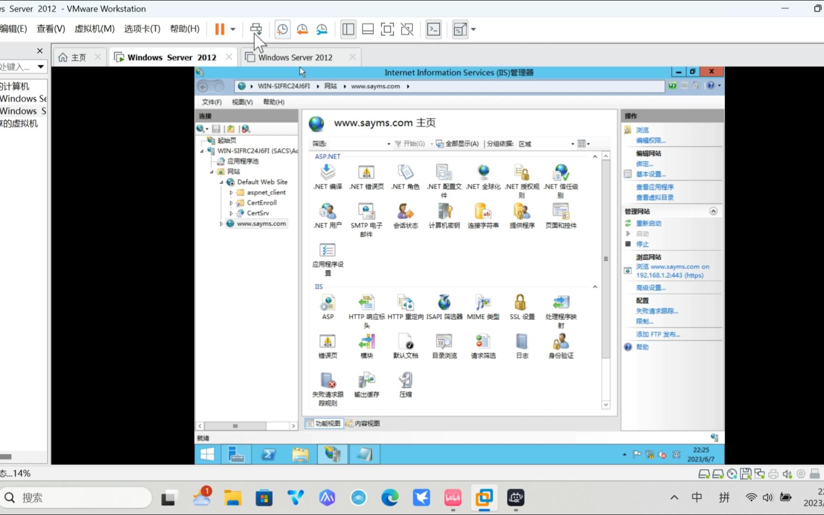Open the VMware 虚拟机(M) menu
Screen dimensions: 824x515
click(94, 29)
